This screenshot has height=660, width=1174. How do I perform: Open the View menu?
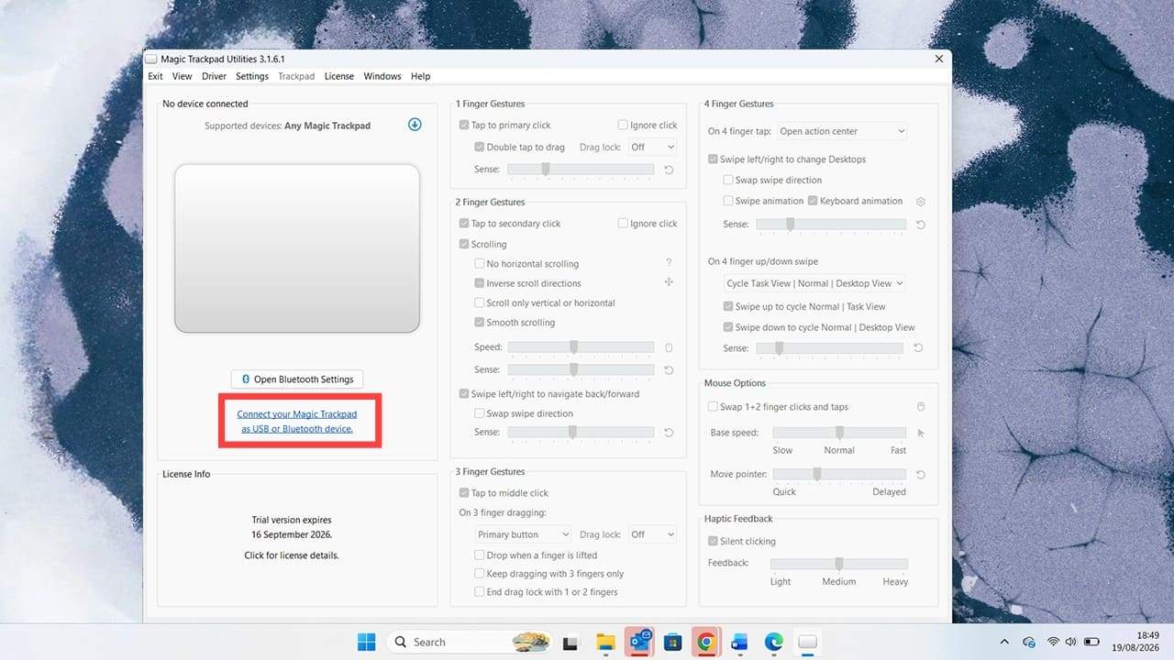[183, 76]
